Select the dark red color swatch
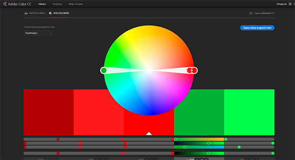Image resolution: width=295 pixels, height=160 pixels. (x=48, y=112)
